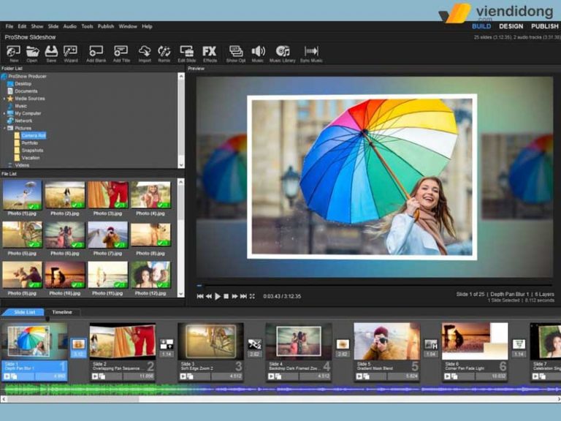
Task: Add a blank slide with Add Blank
Action: pos(96,54)
